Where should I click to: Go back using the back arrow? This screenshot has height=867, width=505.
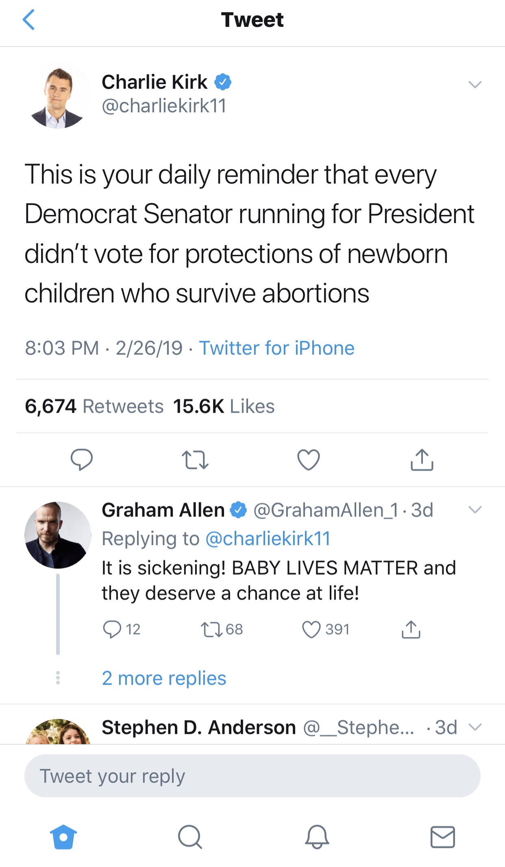pyautogui.click(x=28, y=20)
